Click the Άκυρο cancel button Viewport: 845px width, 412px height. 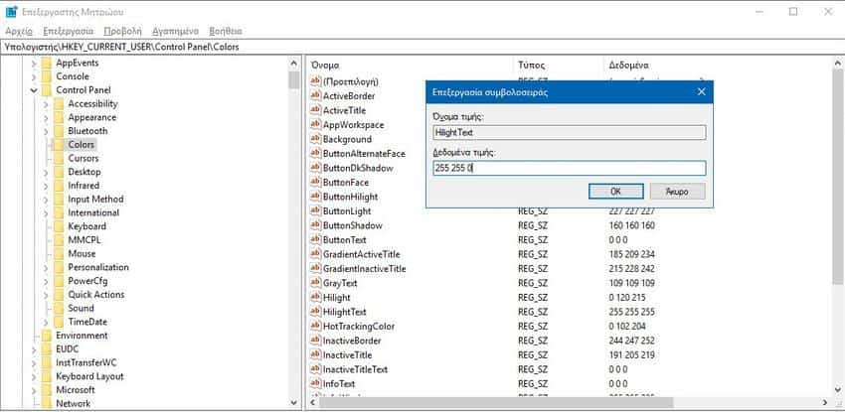(x=677, y=191)
